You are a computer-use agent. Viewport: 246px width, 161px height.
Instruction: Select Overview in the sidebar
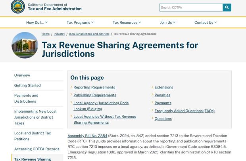pos(22,75)
